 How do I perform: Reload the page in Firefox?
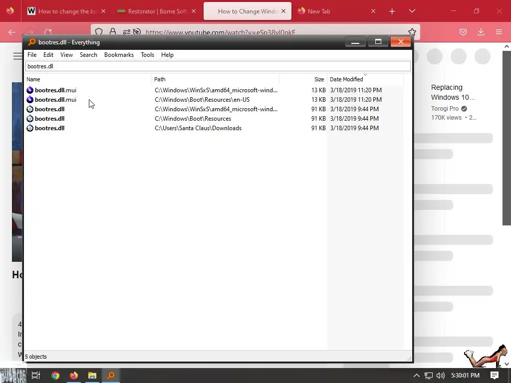pyautogui.click(x=48, y=32)
